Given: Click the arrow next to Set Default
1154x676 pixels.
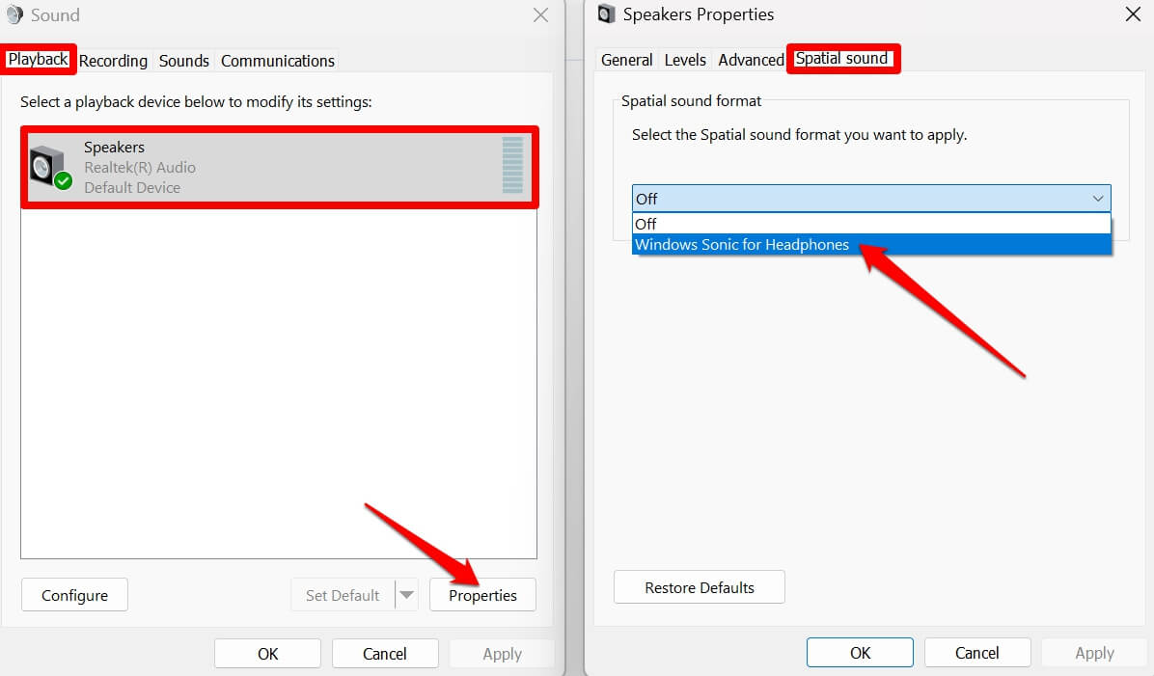Looking at the screenshot, I should click(406, 595).
